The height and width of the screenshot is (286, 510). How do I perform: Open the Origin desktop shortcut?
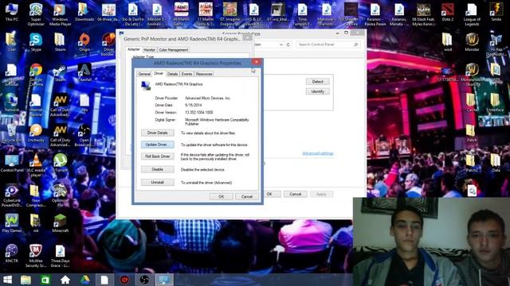pos(84,42)
